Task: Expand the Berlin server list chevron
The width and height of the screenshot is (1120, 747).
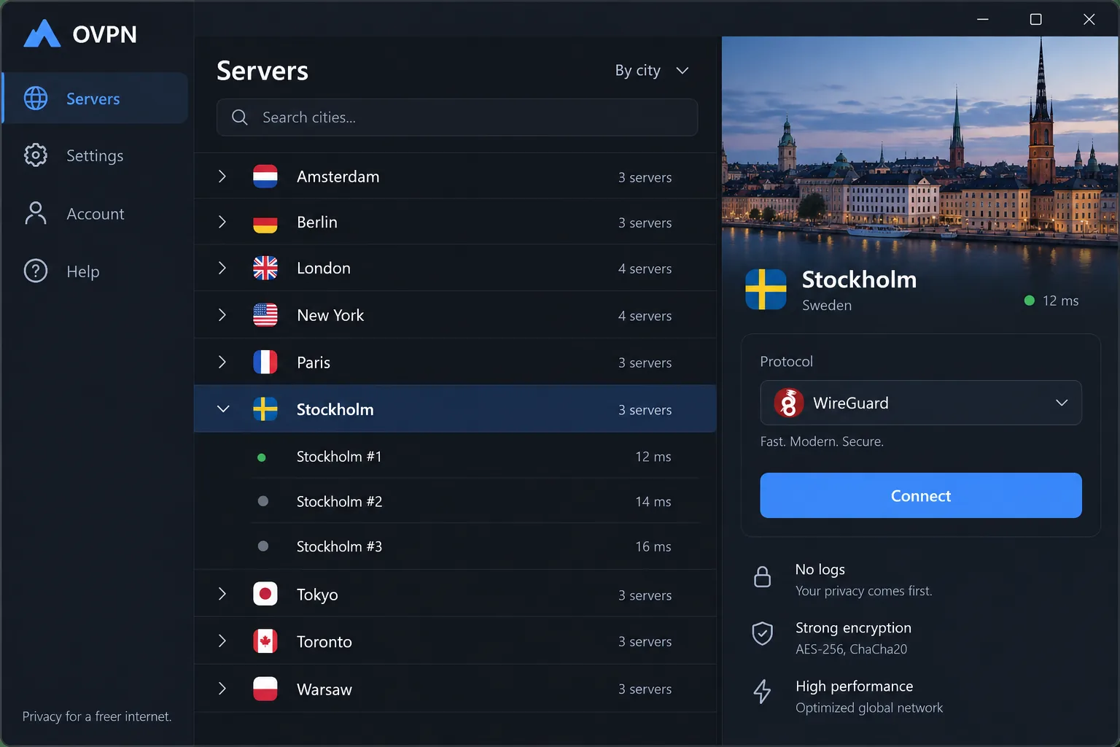Action: point(222,222)
